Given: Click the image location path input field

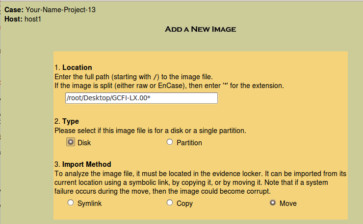Looking at the screenshot, I should (141, 98).
